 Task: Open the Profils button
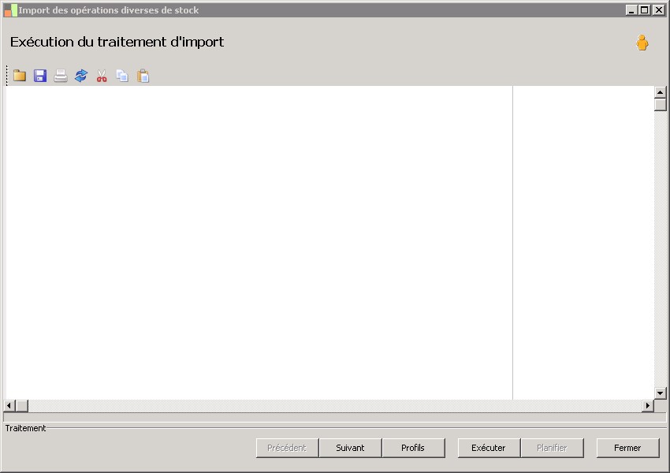[413, 448]
